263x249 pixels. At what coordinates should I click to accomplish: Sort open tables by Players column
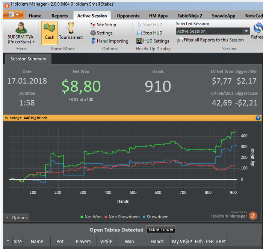(x=83, y=241)
